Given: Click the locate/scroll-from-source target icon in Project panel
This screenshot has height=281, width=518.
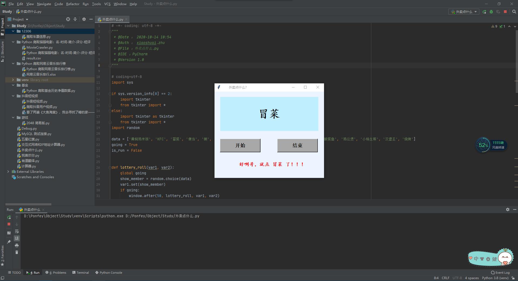Looking at the screenshot, I should coord(68,19).
